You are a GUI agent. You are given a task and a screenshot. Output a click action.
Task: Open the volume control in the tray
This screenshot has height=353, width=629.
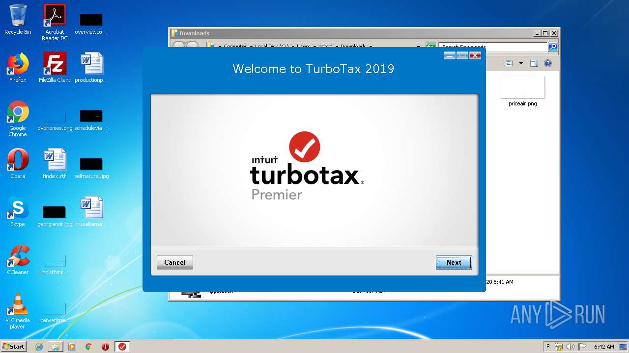click(571, 347)
